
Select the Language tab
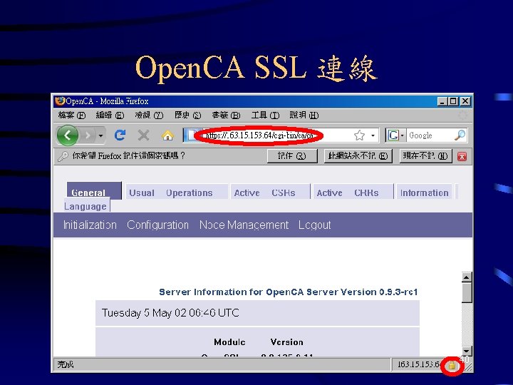[x=86, y=206]
